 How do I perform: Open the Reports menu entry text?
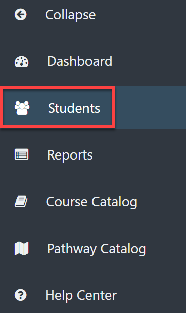70,155
